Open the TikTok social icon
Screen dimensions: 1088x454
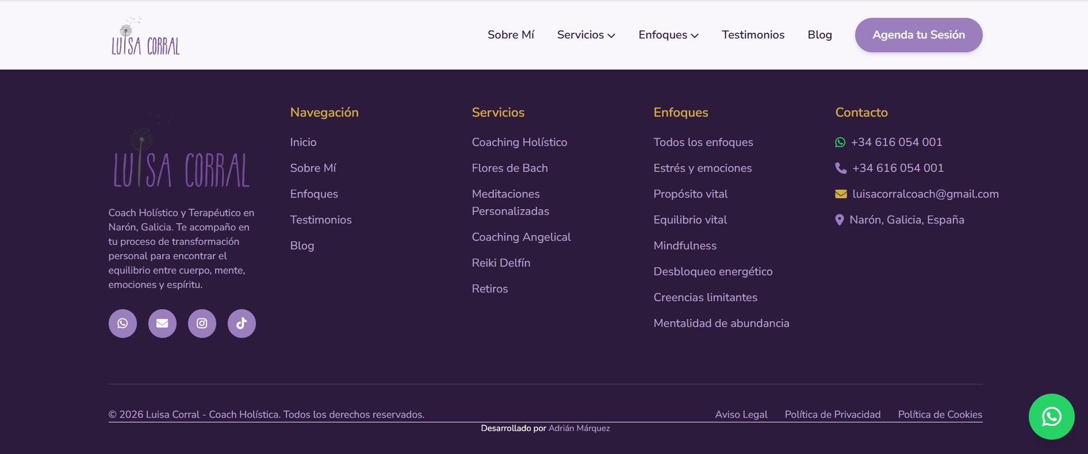[x=242, y=324]
